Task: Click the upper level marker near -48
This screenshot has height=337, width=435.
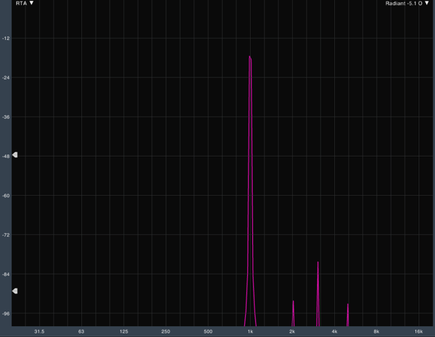Action: point(15,155)
